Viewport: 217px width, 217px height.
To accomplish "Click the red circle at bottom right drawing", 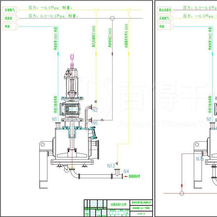I will (x=182, y=193).
